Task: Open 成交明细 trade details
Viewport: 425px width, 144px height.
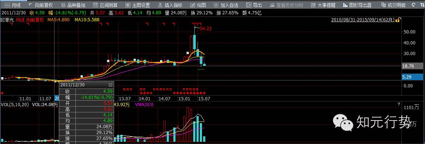Action: click(x=393, y=5)
